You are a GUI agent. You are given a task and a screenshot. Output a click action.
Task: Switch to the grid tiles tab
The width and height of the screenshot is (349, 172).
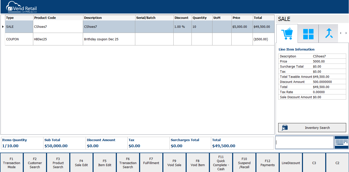pos(308,34)
